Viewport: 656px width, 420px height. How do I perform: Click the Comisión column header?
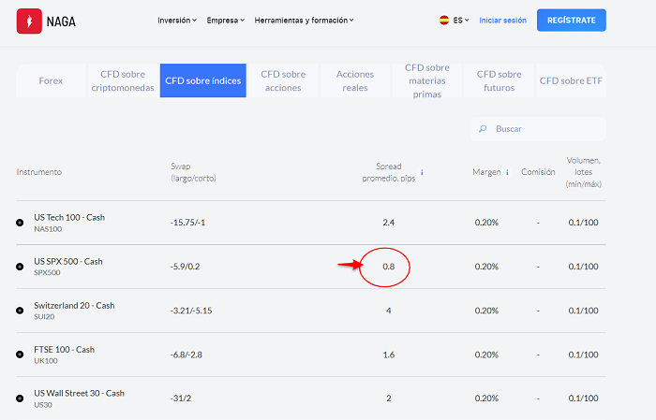[538, 172]
